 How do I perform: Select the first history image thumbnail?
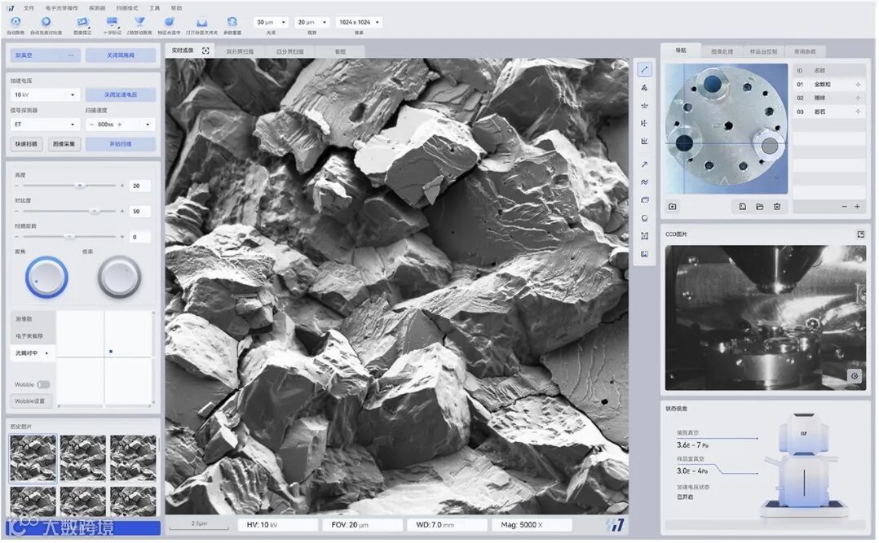[33, 458]
